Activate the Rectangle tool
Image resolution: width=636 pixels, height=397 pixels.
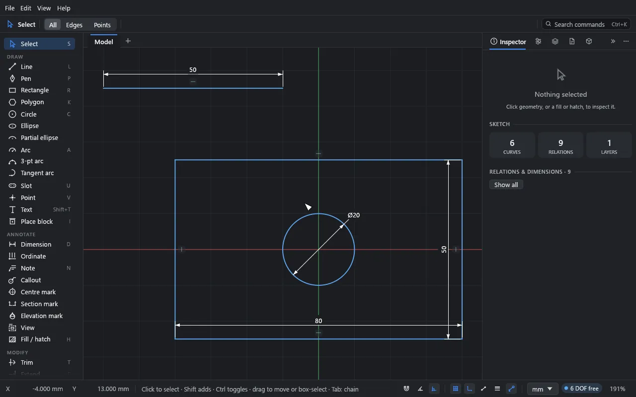(40, 90)
